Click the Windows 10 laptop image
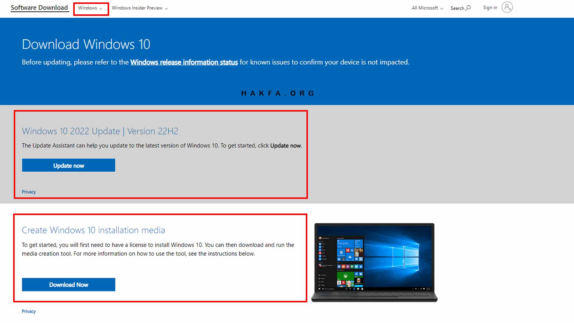Image resolution: width=574 pixels, height=323 pixels. click(x=374, y=263)
